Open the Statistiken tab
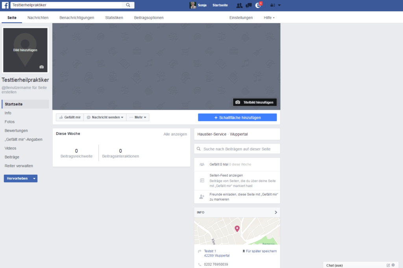Screen dimensions: 403x268 click(x=114, y=18)
